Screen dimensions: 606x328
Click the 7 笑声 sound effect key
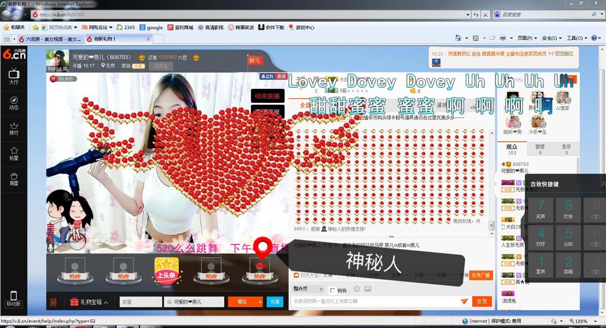[x=541, y=210]
